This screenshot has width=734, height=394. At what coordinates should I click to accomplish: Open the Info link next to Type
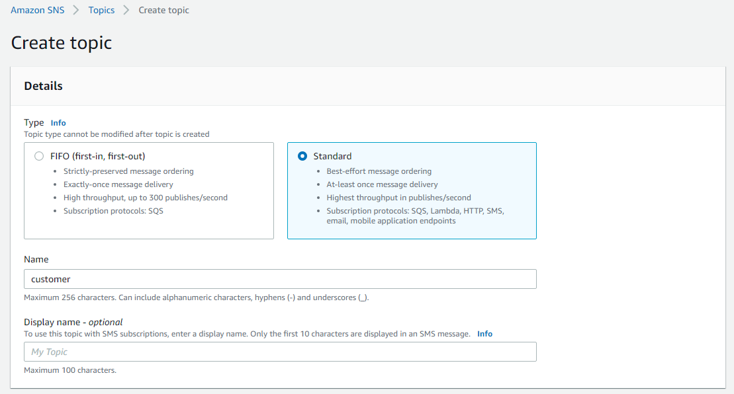tap(58, 123)
